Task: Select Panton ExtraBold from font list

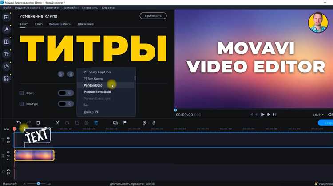Action: (x=97, y=92)
